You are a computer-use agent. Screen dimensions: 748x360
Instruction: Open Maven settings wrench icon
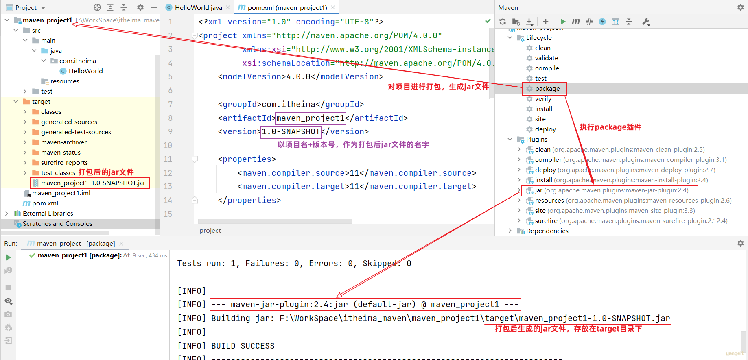point(646,22)
